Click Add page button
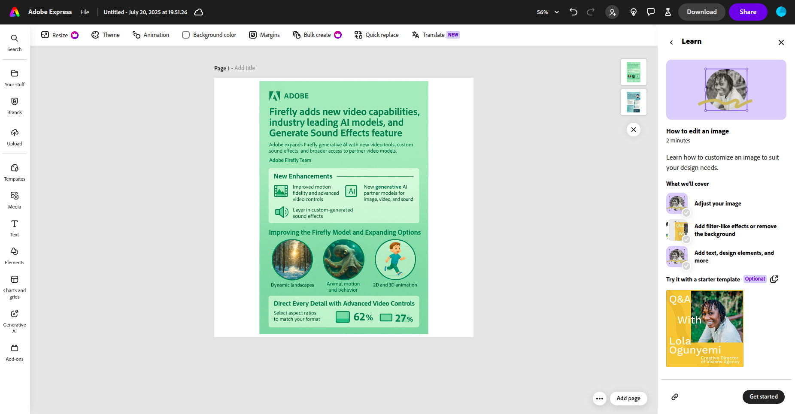The height and width of the screenshot is (414, 795). pos(628,399)
